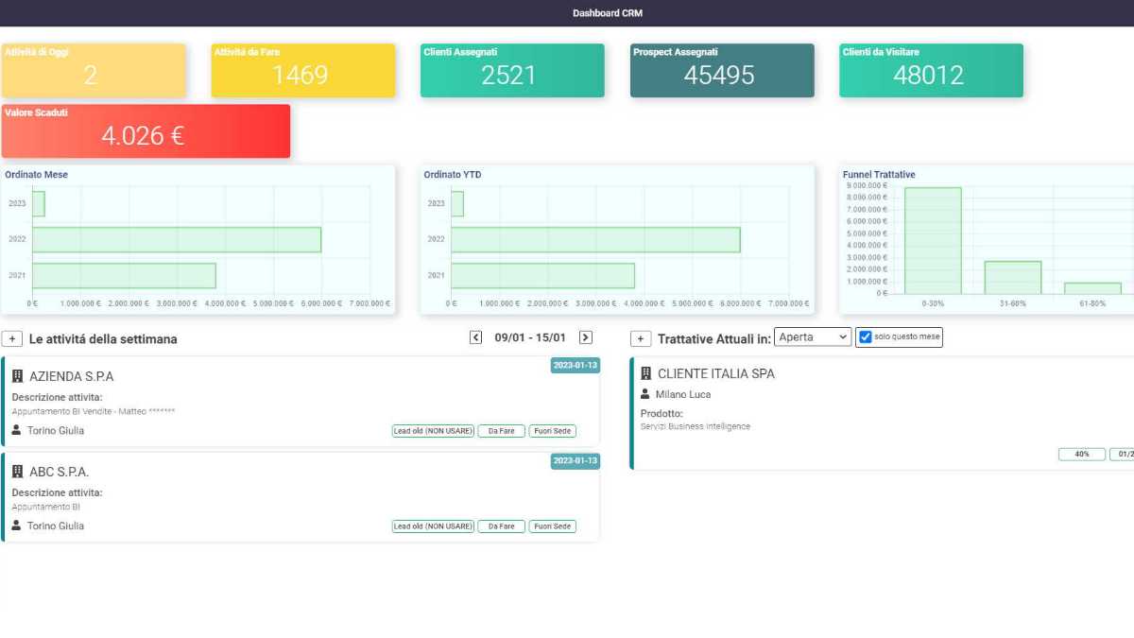
Task: Click 2023-01-13 date badge on AZIENDA S.P.A
Action: click(575, 366)
